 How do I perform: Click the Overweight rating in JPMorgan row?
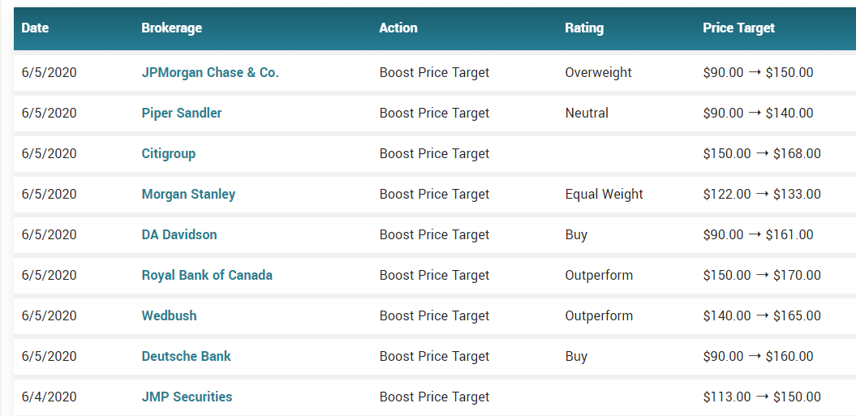pos(598,72)
